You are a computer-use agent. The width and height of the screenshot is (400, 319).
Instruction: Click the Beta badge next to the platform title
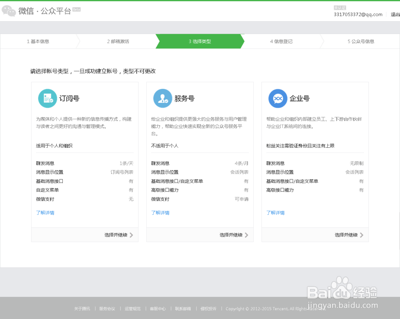(x=76, y=10)
